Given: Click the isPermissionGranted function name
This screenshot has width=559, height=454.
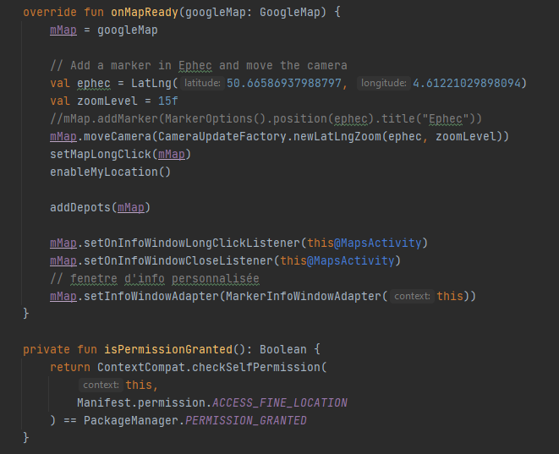Looking at the screenshot, I should (x=168, y=350).
